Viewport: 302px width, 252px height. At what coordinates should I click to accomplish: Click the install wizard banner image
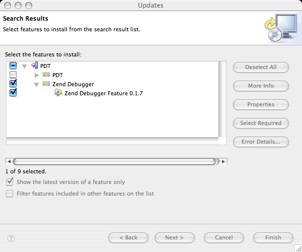click(281, 28)
